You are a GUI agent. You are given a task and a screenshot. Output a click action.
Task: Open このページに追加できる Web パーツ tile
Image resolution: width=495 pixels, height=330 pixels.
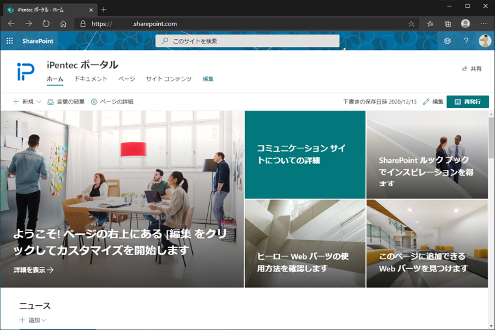(x=427, y=243)
